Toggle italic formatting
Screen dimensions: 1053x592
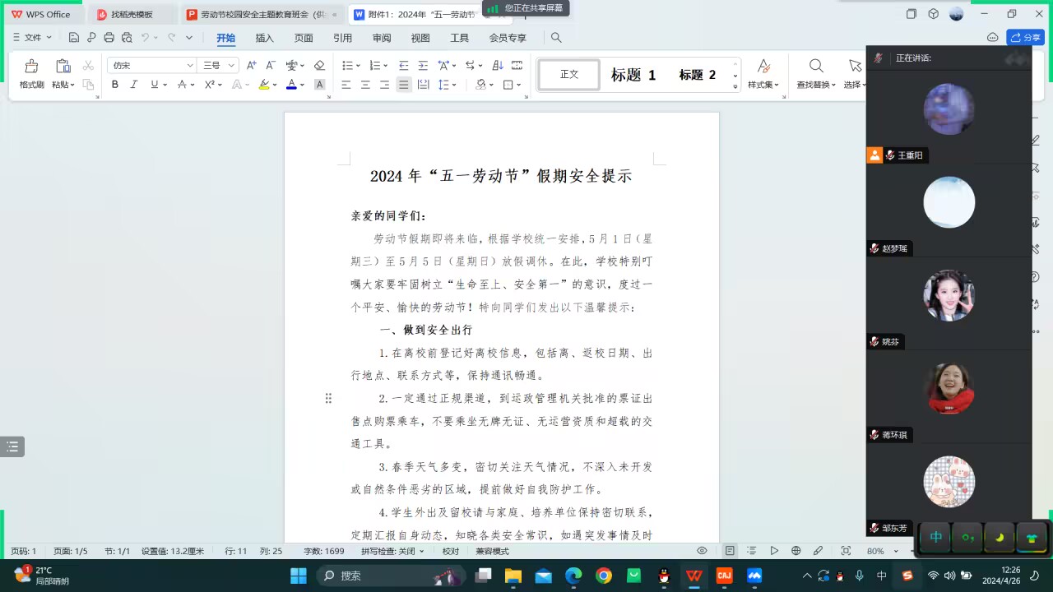134,85
